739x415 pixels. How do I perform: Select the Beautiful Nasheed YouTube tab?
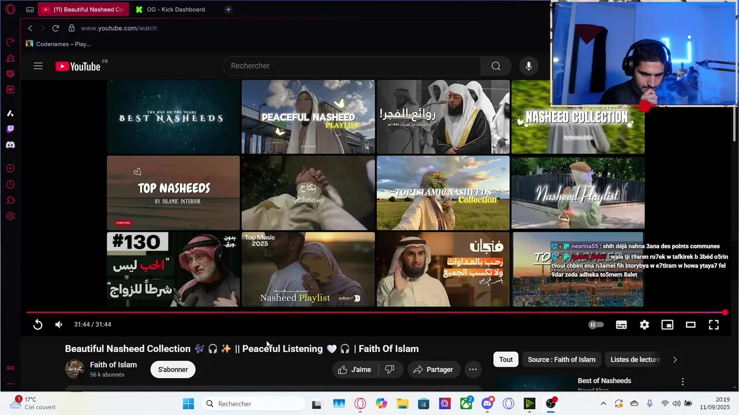[84, 9]
